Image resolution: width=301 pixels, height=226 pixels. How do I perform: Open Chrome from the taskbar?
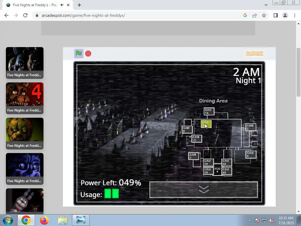point(26,220)
